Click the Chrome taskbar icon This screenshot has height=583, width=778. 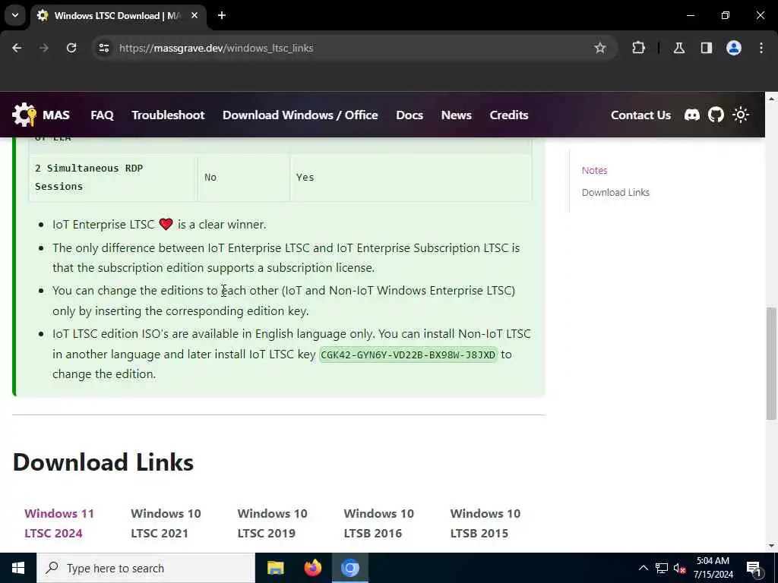[349, 568]
